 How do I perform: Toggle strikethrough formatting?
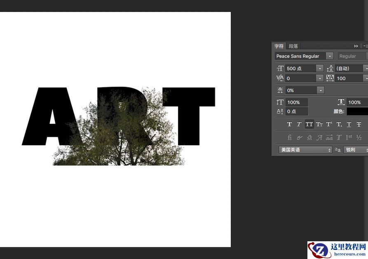pos(359,124)
